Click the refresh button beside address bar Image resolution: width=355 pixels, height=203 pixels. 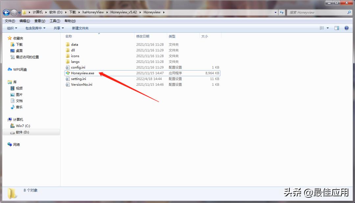click(282, 13)
